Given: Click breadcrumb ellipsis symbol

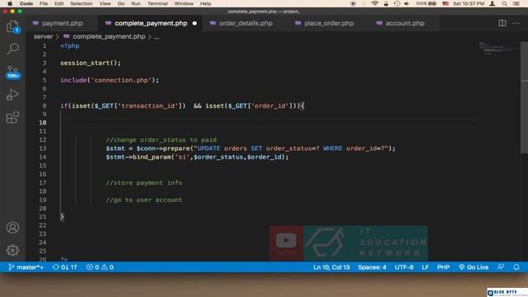Looking at the screenshot, I should coord(156,36).
